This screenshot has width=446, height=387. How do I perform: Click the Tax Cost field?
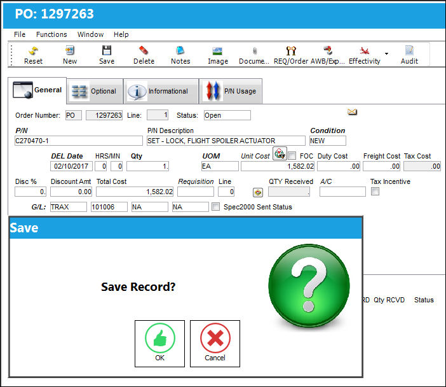tap(422, 166)
